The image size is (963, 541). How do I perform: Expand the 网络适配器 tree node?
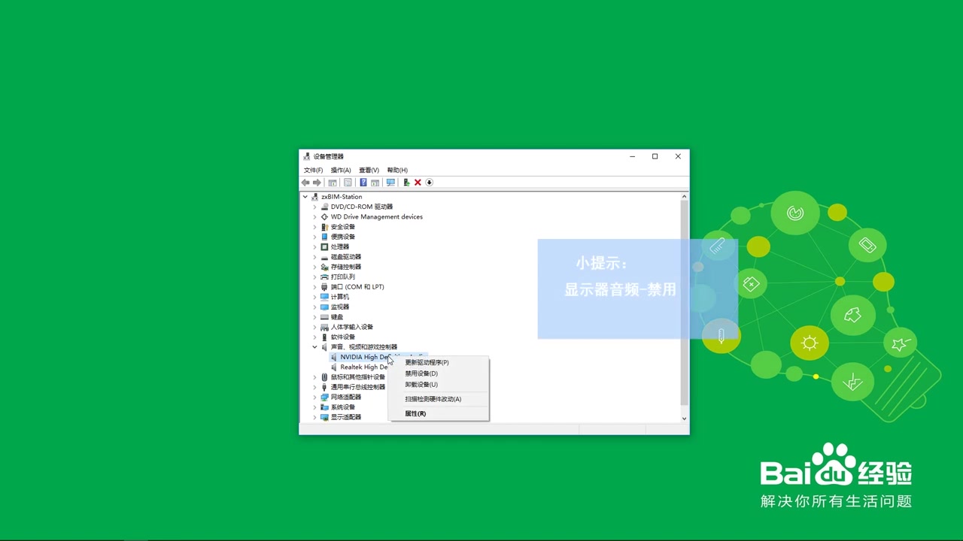click(314, 397)
